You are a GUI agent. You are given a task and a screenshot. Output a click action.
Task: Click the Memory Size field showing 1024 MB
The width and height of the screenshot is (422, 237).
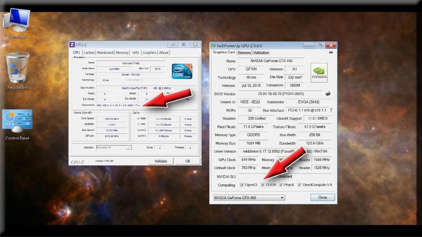pyautogui.click(x=253, y=143)
